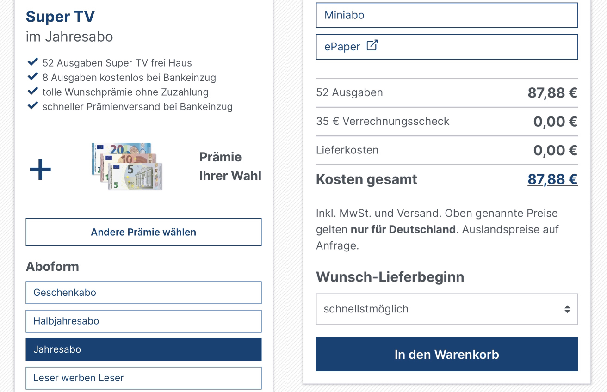Select the Miniabo option
This screenshot has height=392, width=607.
pyautogui.click(x=447, y=15)
